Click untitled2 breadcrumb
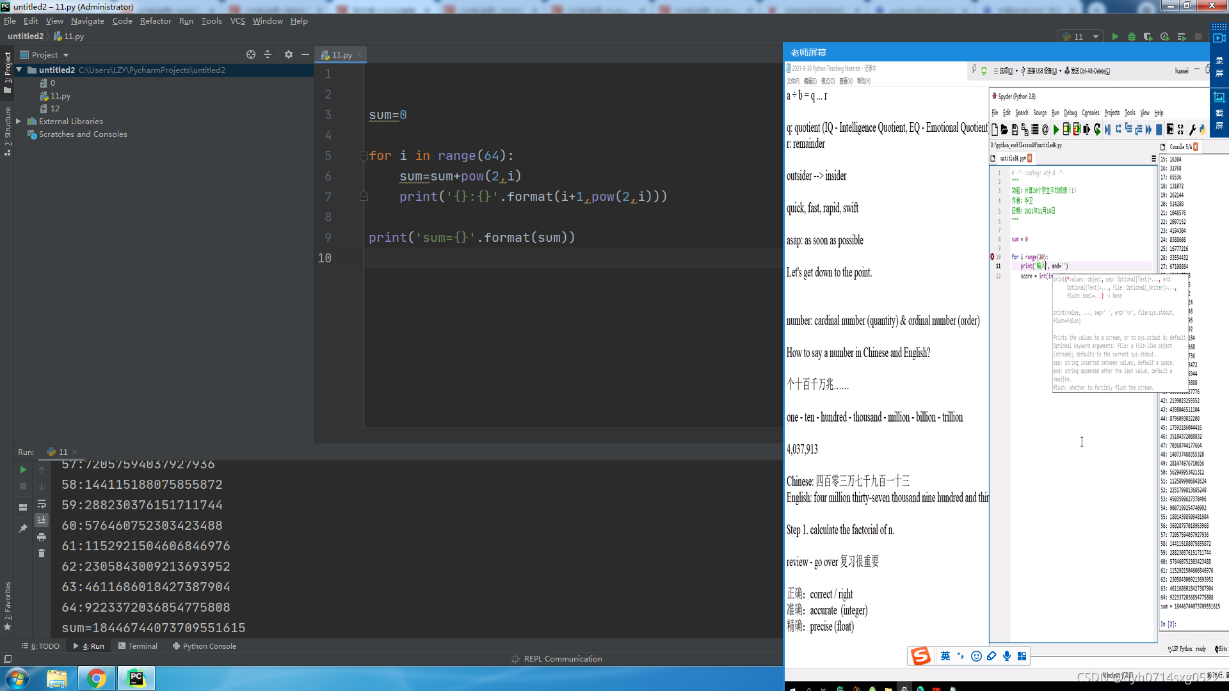The image size is (1229, 691). click(x=26, y=36)
